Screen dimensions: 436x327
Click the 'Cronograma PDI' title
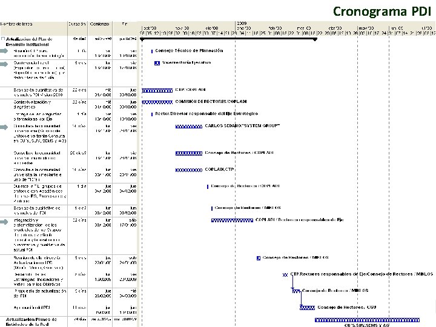tap(382, 12)
